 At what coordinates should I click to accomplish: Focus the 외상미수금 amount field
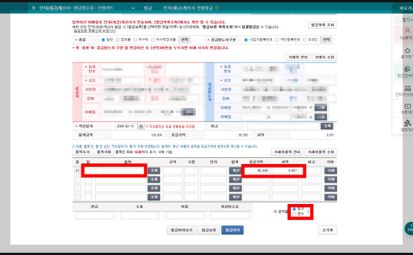coord(230,216)
